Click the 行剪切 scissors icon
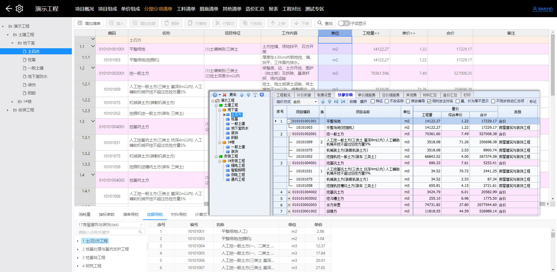 click(218, 23)
